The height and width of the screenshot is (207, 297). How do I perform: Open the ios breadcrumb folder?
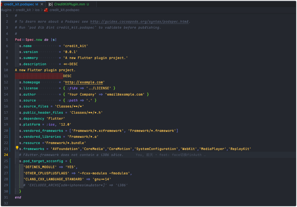(x=37, y=10)
